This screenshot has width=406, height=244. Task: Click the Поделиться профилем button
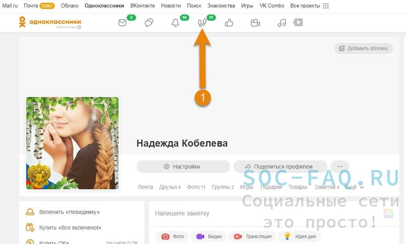280,167
